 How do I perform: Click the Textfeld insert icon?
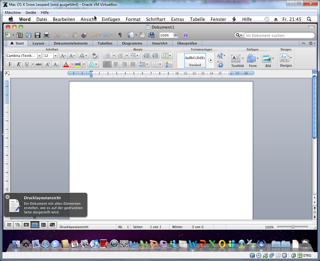pyautogui.click(x=236, y=59)
